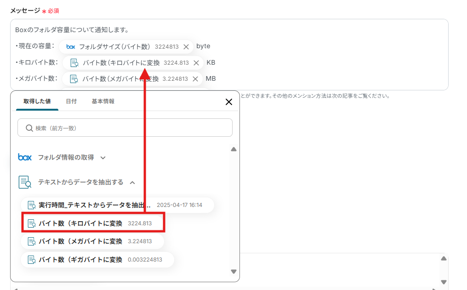Click up arrow of lower right scrollbar

[444, 258]
